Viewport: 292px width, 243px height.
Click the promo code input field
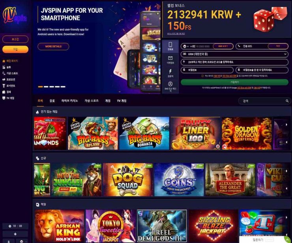tap(234, 62)
